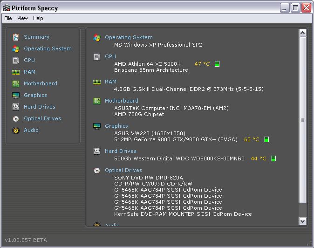The image size is (314, 248).
Task: Click 'AMD 780G Chipset' text
Action: coord(139,114)
